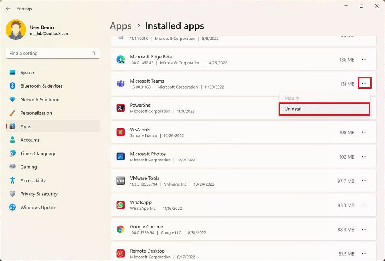Choose the Modify menu entry
The image size is (385, 261).
pyautogui.click(x=292, y=98)
